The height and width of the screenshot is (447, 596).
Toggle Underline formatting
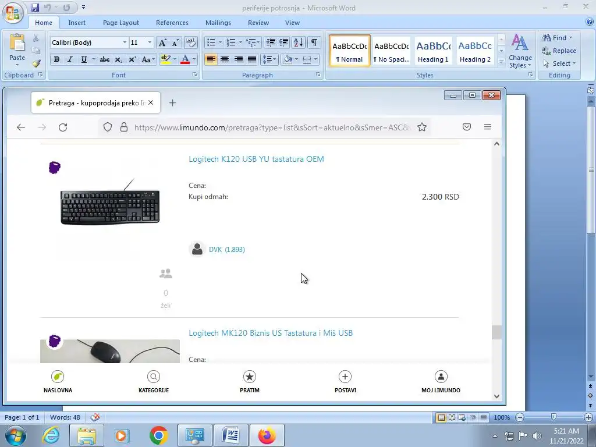coord(84,60)
